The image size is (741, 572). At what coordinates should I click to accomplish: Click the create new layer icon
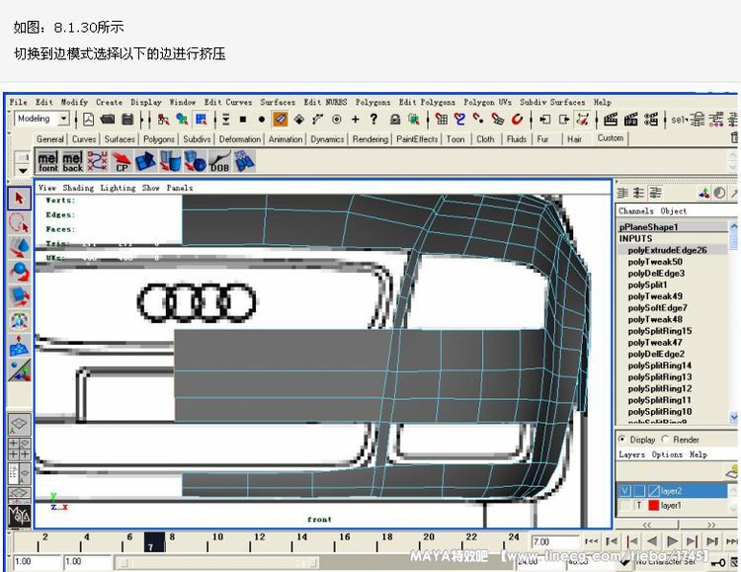(732, 471)
